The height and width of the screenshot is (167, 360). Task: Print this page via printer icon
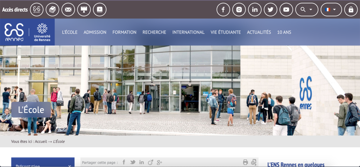point(245,162)
